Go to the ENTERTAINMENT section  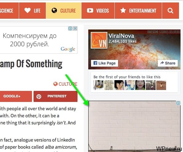(138, 11)
